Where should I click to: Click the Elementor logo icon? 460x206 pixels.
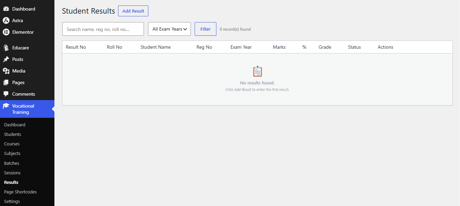tap(6, 32)
